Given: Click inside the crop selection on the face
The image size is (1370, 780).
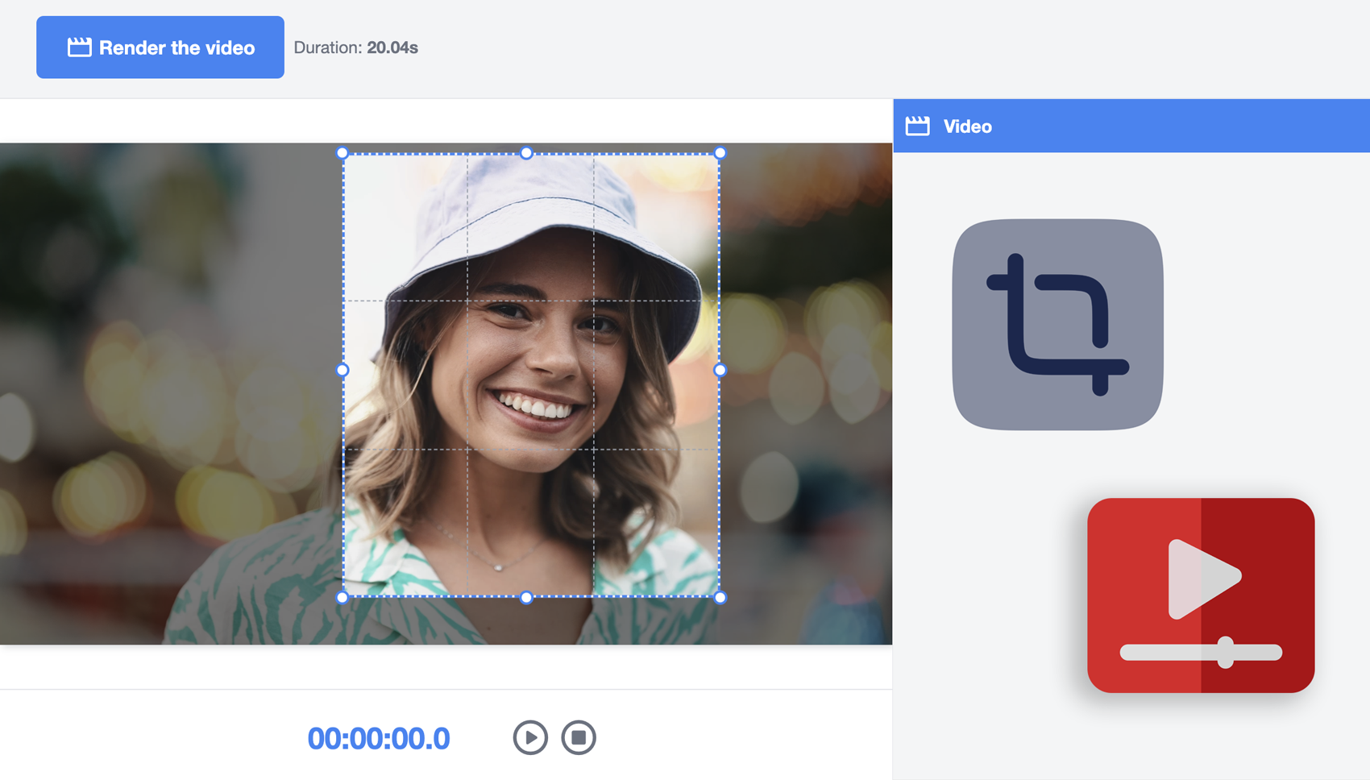Looking at the screenshot, I should [531, 375].
